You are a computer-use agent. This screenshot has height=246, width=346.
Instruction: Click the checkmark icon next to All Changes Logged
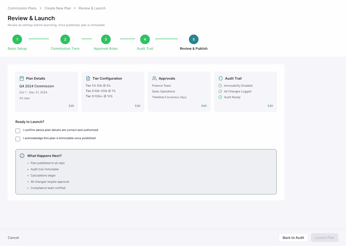click(x=220, y=91)
